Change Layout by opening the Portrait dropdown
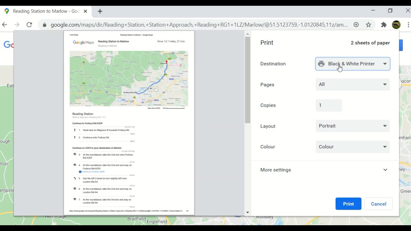Viewport: 411px width, 231px height. click(353, 126)
